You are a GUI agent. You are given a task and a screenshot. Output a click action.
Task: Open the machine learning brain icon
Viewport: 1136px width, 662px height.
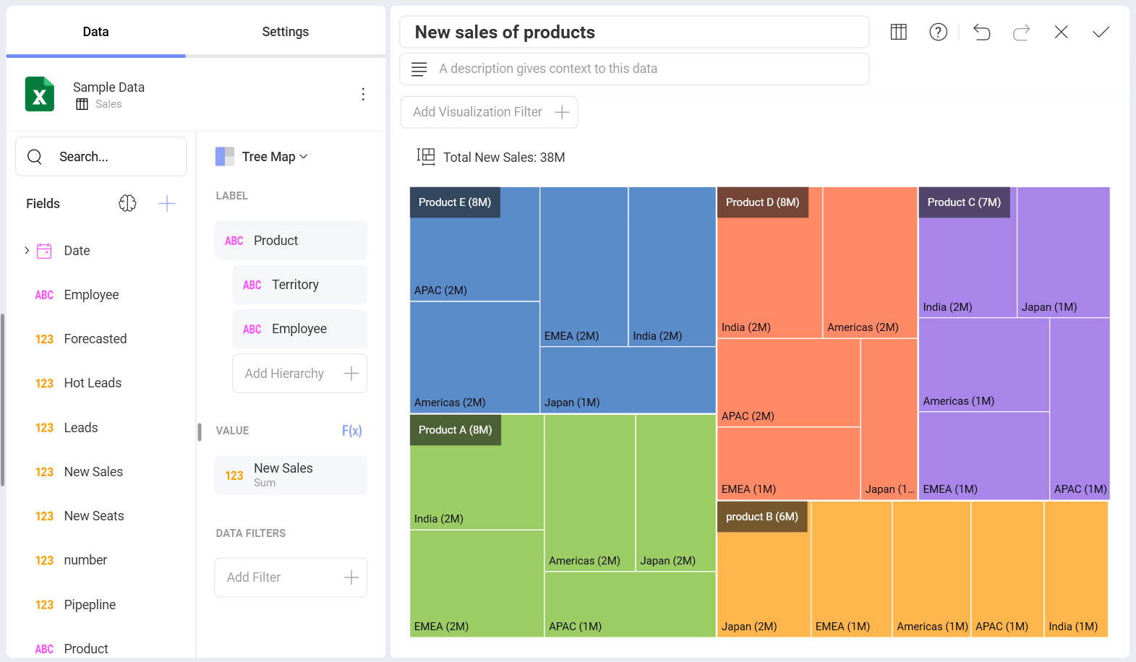[127, 203]
